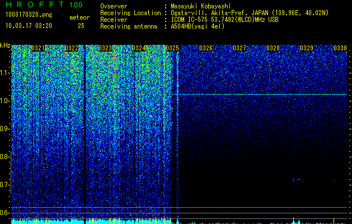The image size is (352, 224).
Task: Click the horizontal carrier line near 1.0 kHz
Action: (x=262, y=95)
